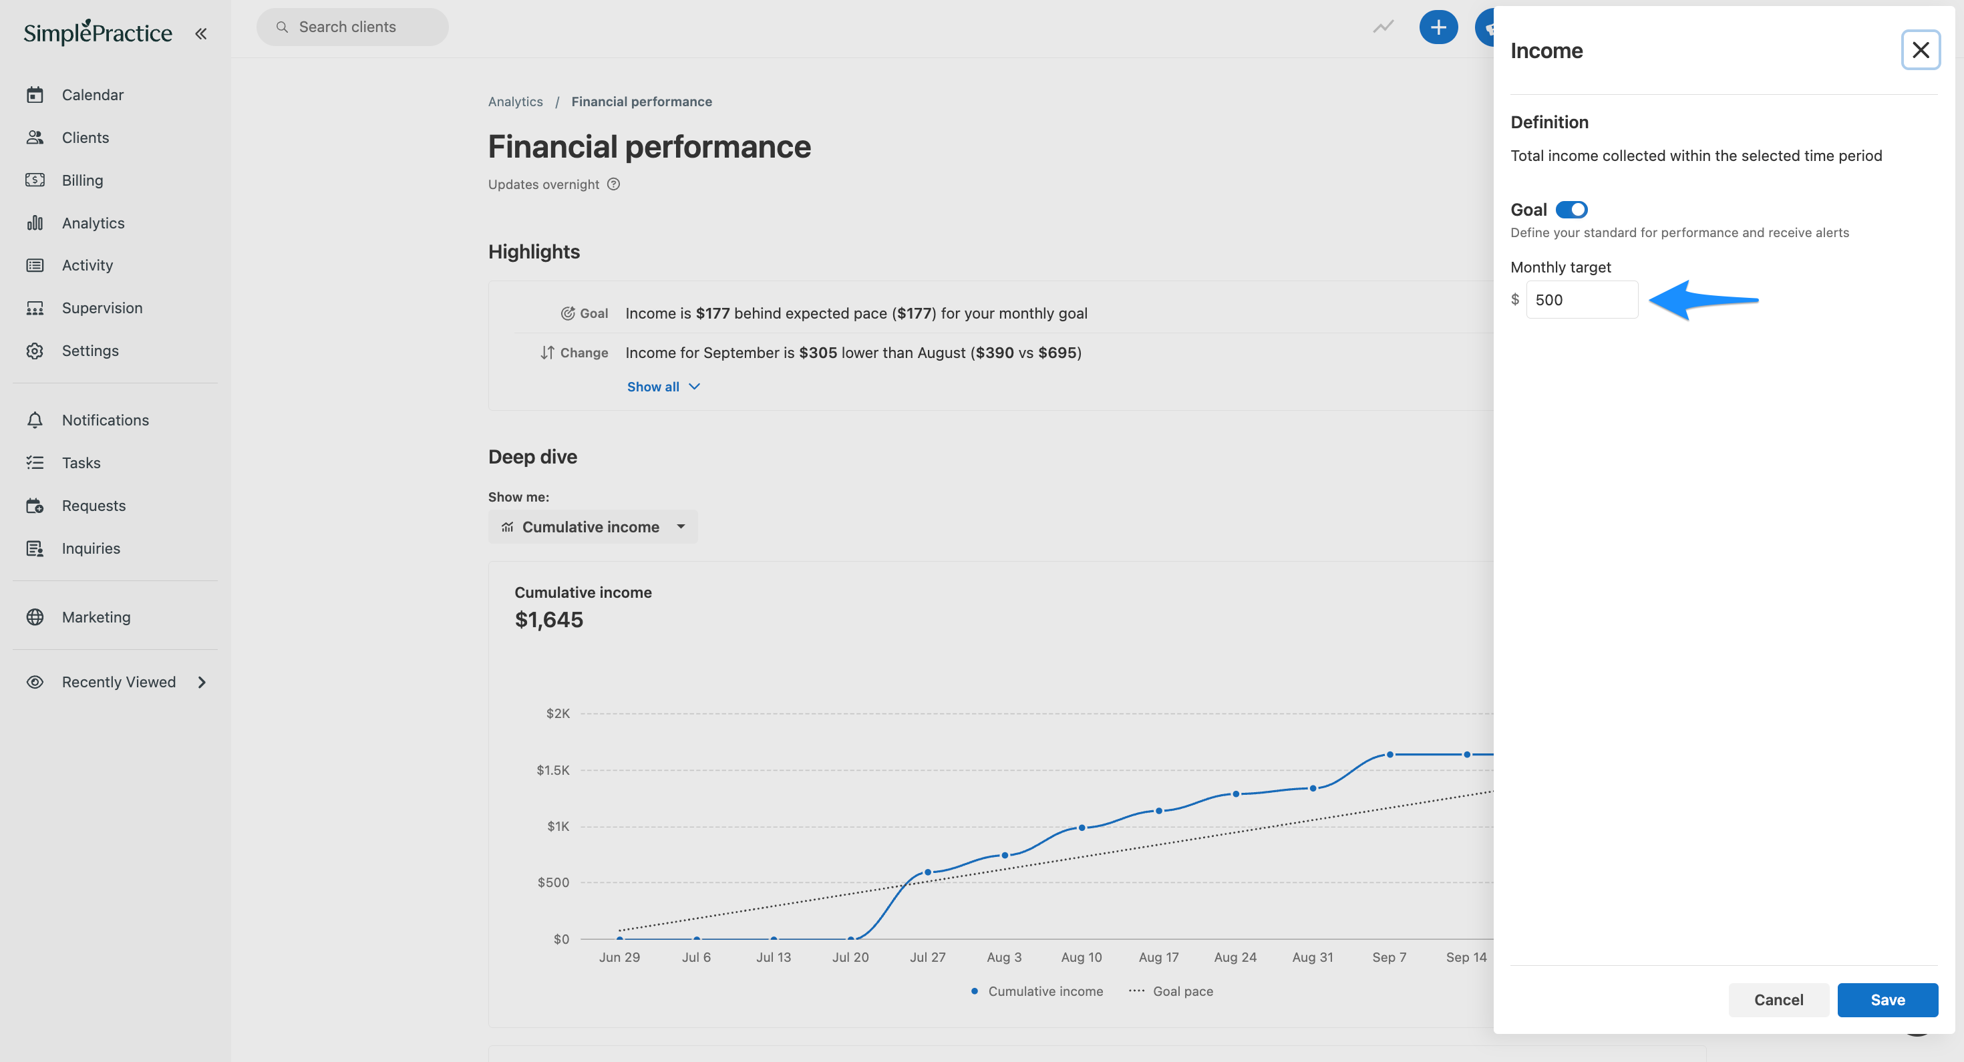Open the Activity list icon
This screenshot has width=1964, height=1062.
(35, 265)
